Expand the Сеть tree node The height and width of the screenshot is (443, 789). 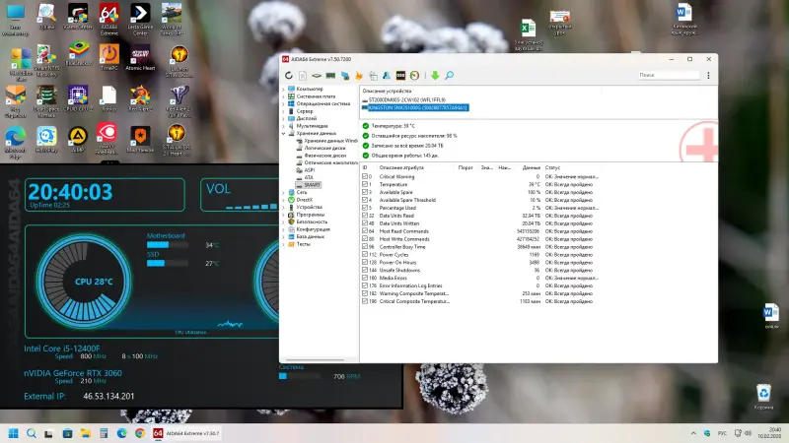[x=283, y=192]
